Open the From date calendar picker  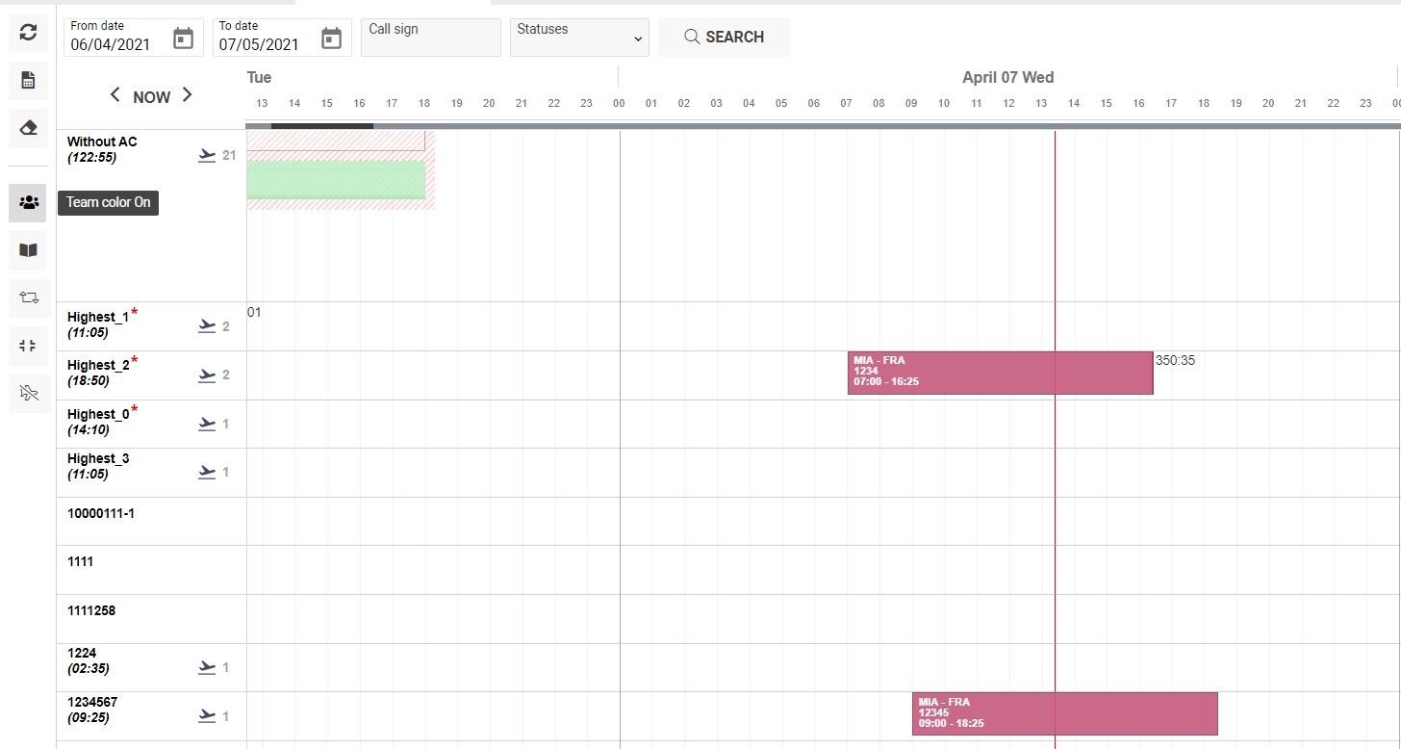click(184, 39)
